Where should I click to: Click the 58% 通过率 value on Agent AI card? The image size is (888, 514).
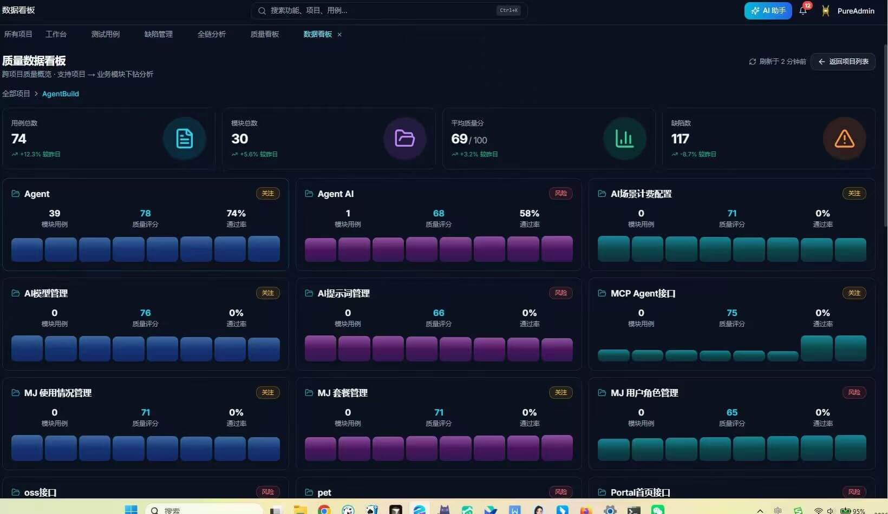click(x=529, y=213)
